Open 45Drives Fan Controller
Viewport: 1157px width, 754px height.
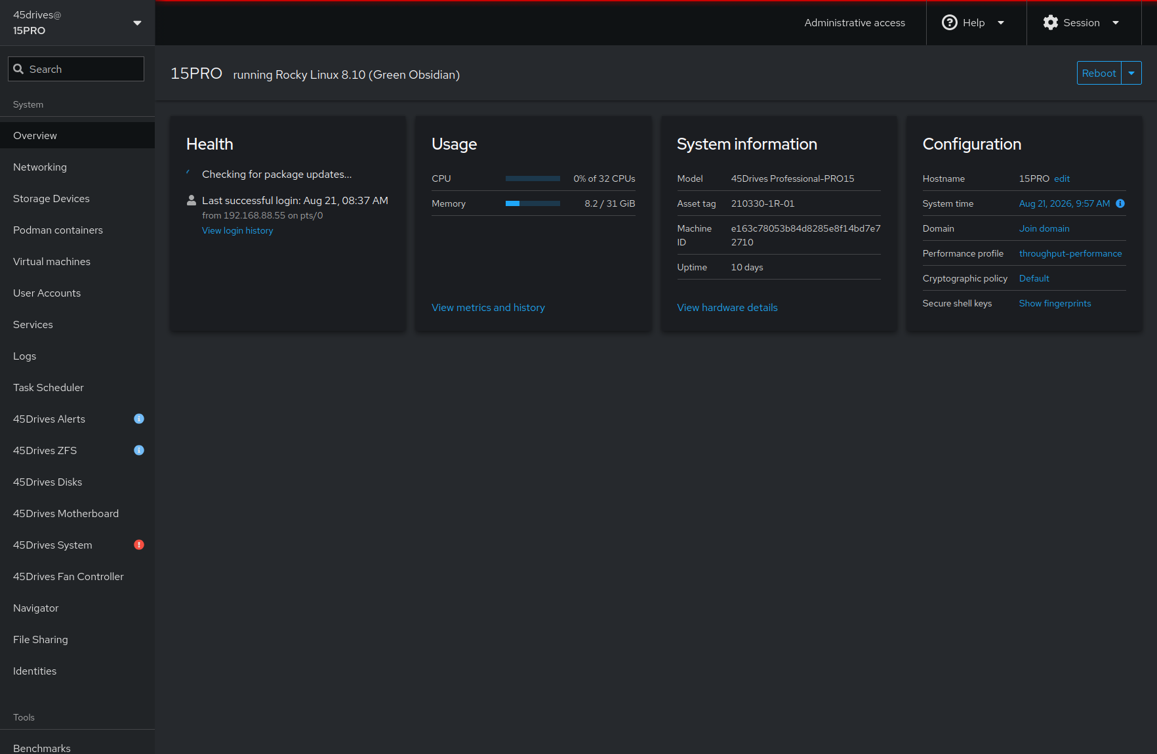77,576
